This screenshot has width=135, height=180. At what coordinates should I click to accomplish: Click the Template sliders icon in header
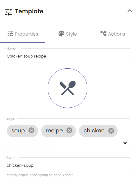pyautogui.click(x=8, y=12)
